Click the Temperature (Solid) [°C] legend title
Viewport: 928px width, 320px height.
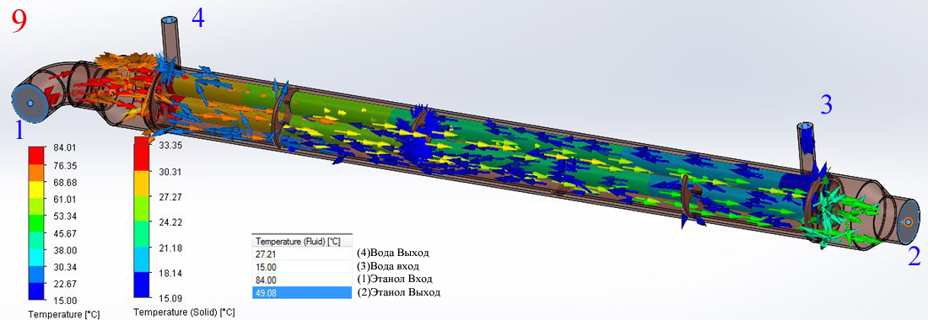pyautogui.click(x=184, y=312)
